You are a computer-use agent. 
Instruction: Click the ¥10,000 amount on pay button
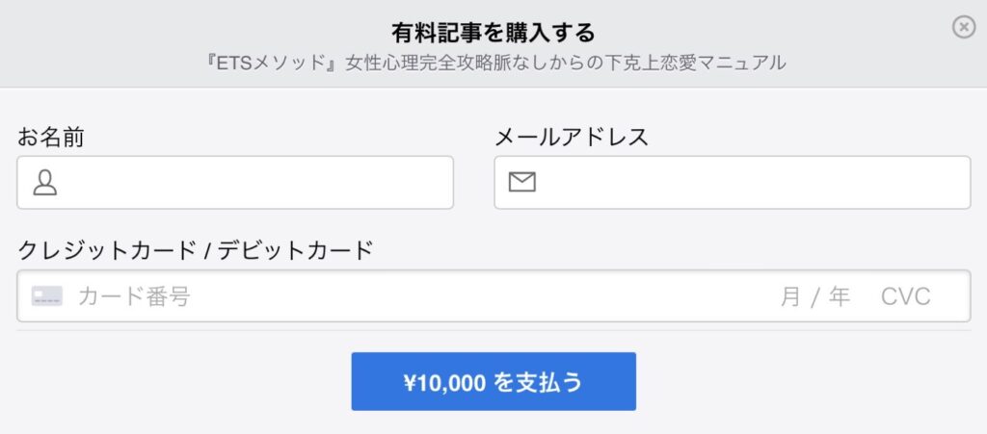[x=445, y=382]
